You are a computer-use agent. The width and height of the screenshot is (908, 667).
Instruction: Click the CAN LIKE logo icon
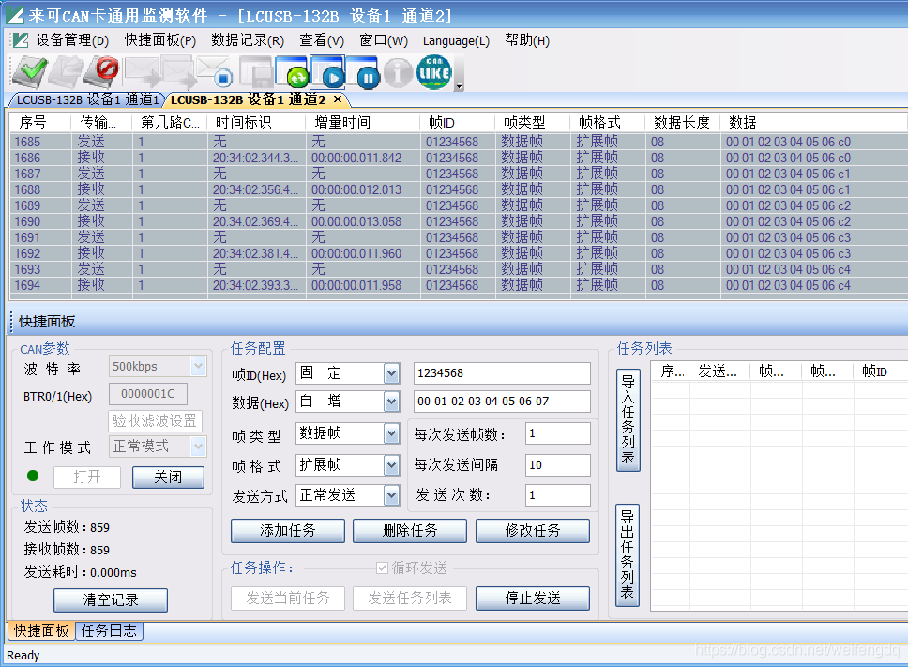click(x=434, y=72)
